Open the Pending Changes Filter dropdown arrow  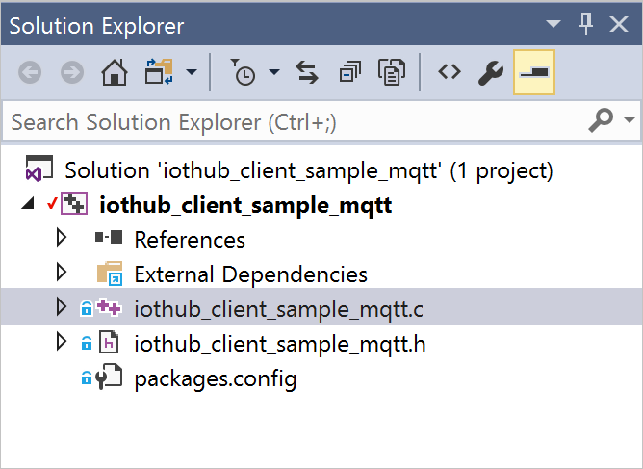pos(274,73)
